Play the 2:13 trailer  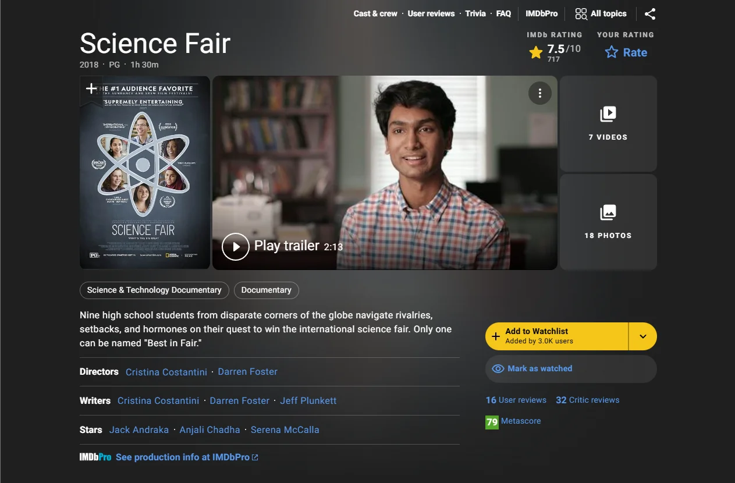236,246
